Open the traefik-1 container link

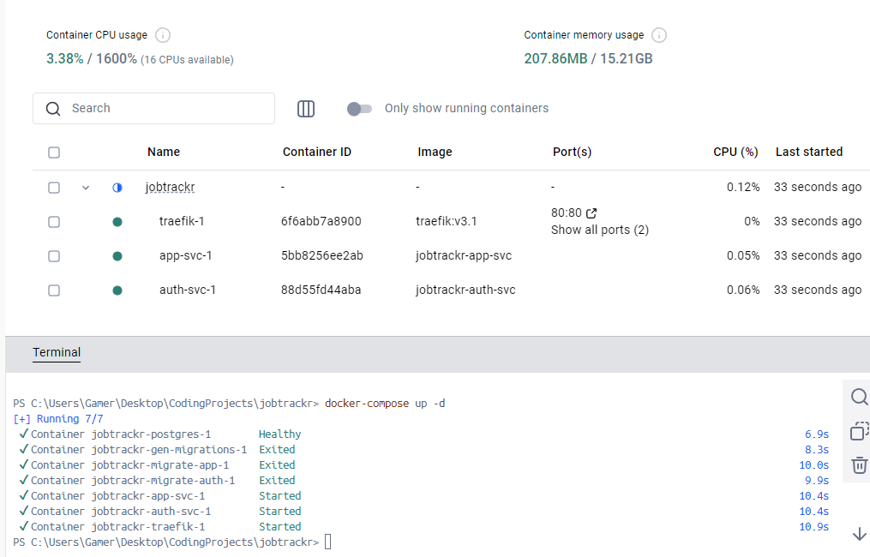pos(181,221)
